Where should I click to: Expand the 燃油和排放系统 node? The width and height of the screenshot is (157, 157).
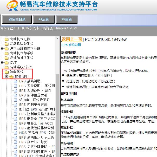point(2,58)
